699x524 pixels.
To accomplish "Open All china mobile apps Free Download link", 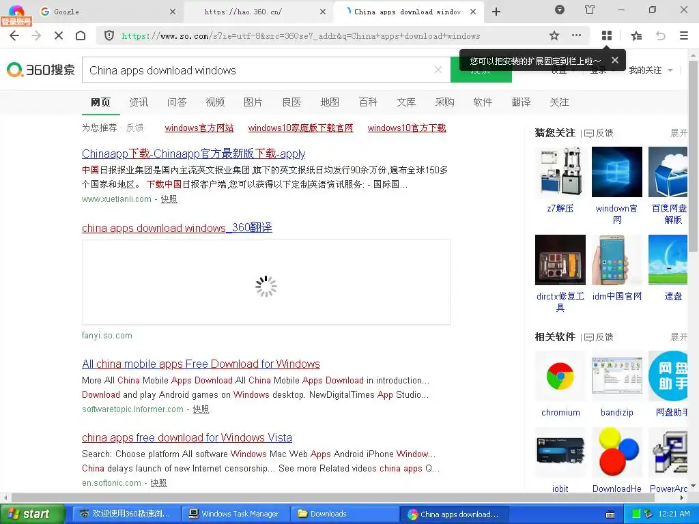I will click(201, 364).
